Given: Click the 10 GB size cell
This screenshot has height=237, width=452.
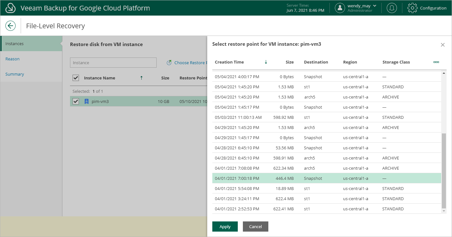Looking at the screenshot, I should [x=164, y=101].
